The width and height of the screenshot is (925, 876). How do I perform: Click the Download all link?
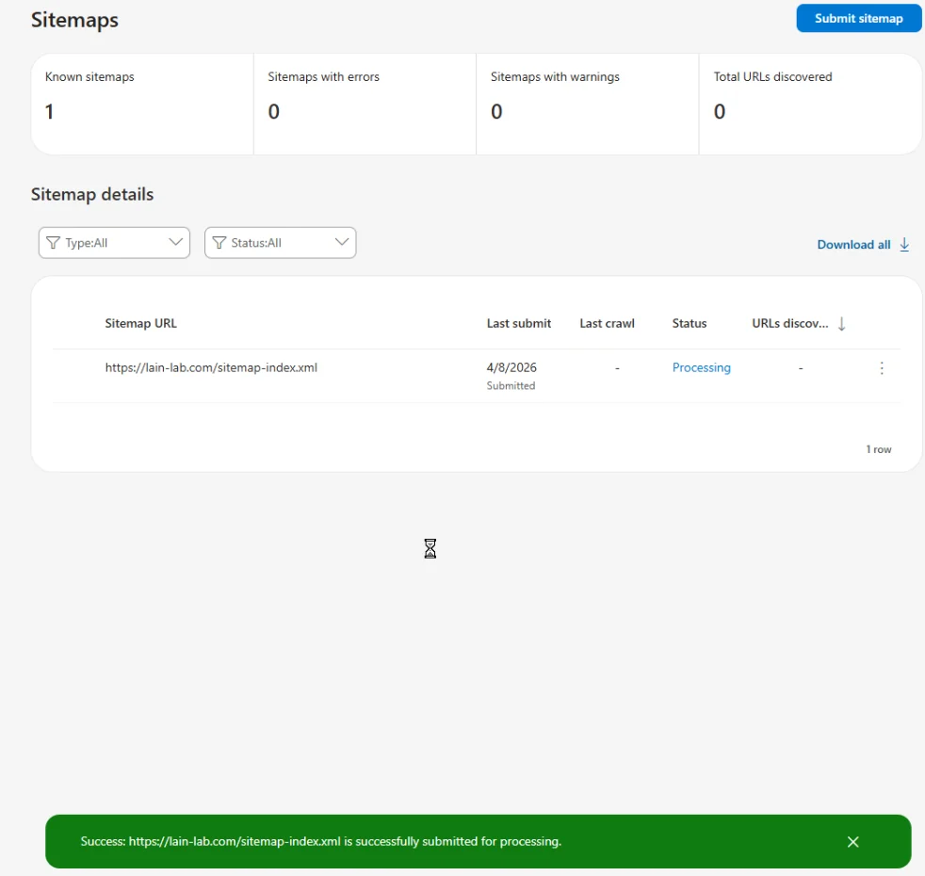click(x=853, y=245)
